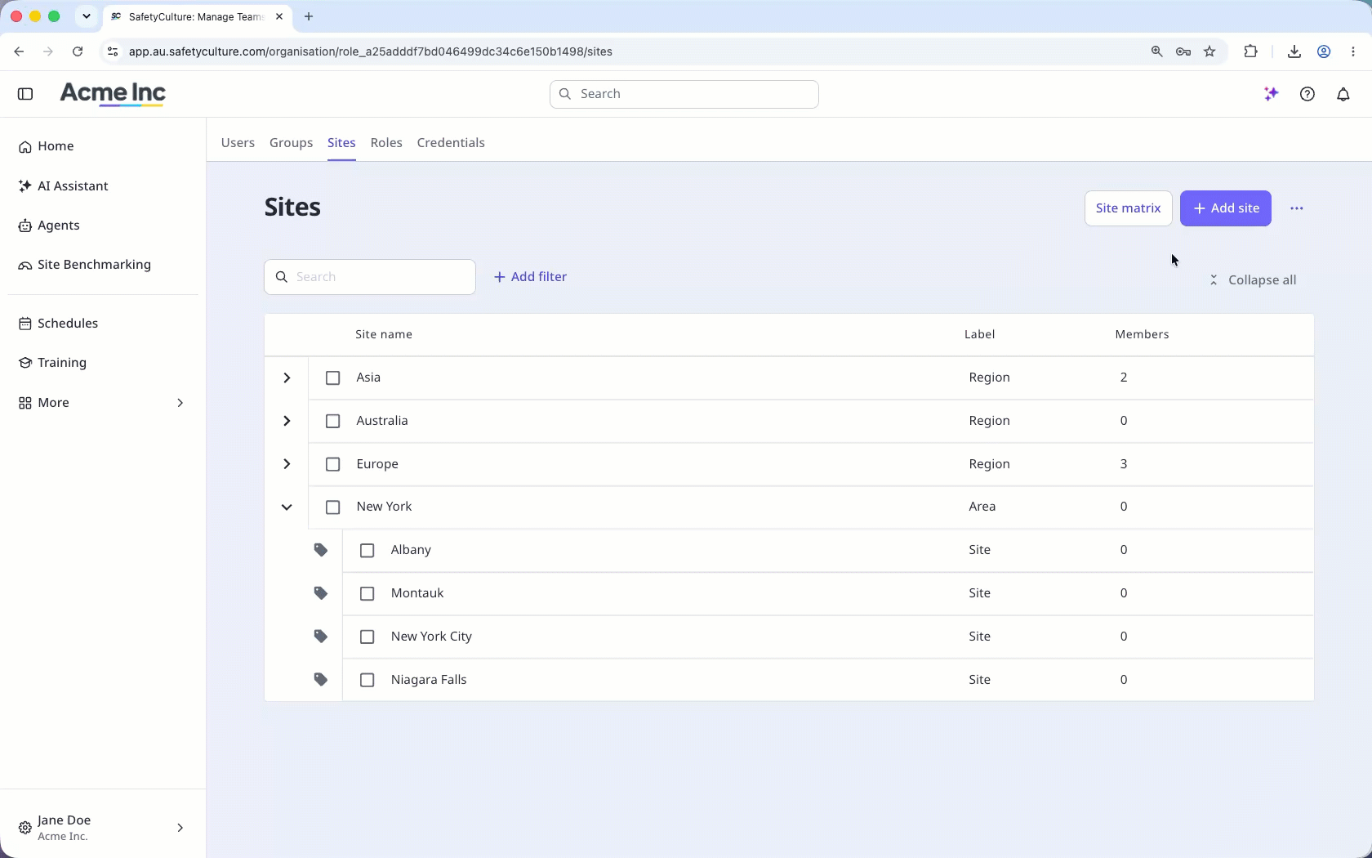Viewport: 1372px width, 858px height.
Task: Check the New York City checkbox
Action: (367, 637)
